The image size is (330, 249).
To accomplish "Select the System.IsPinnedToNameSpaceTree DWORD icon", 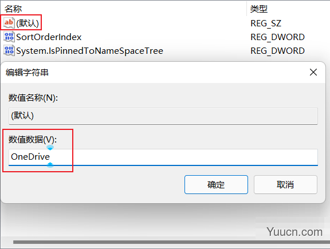I will (9, 51).
